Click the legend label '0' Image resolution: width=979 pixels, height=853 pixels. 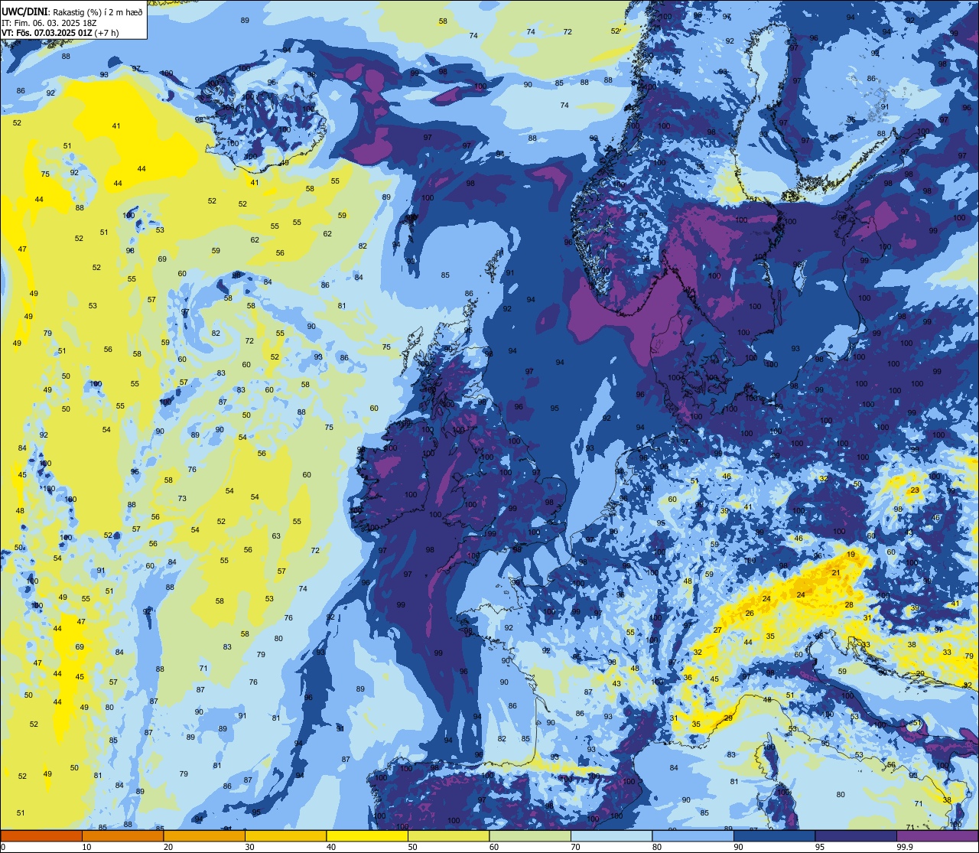(3, 847)
